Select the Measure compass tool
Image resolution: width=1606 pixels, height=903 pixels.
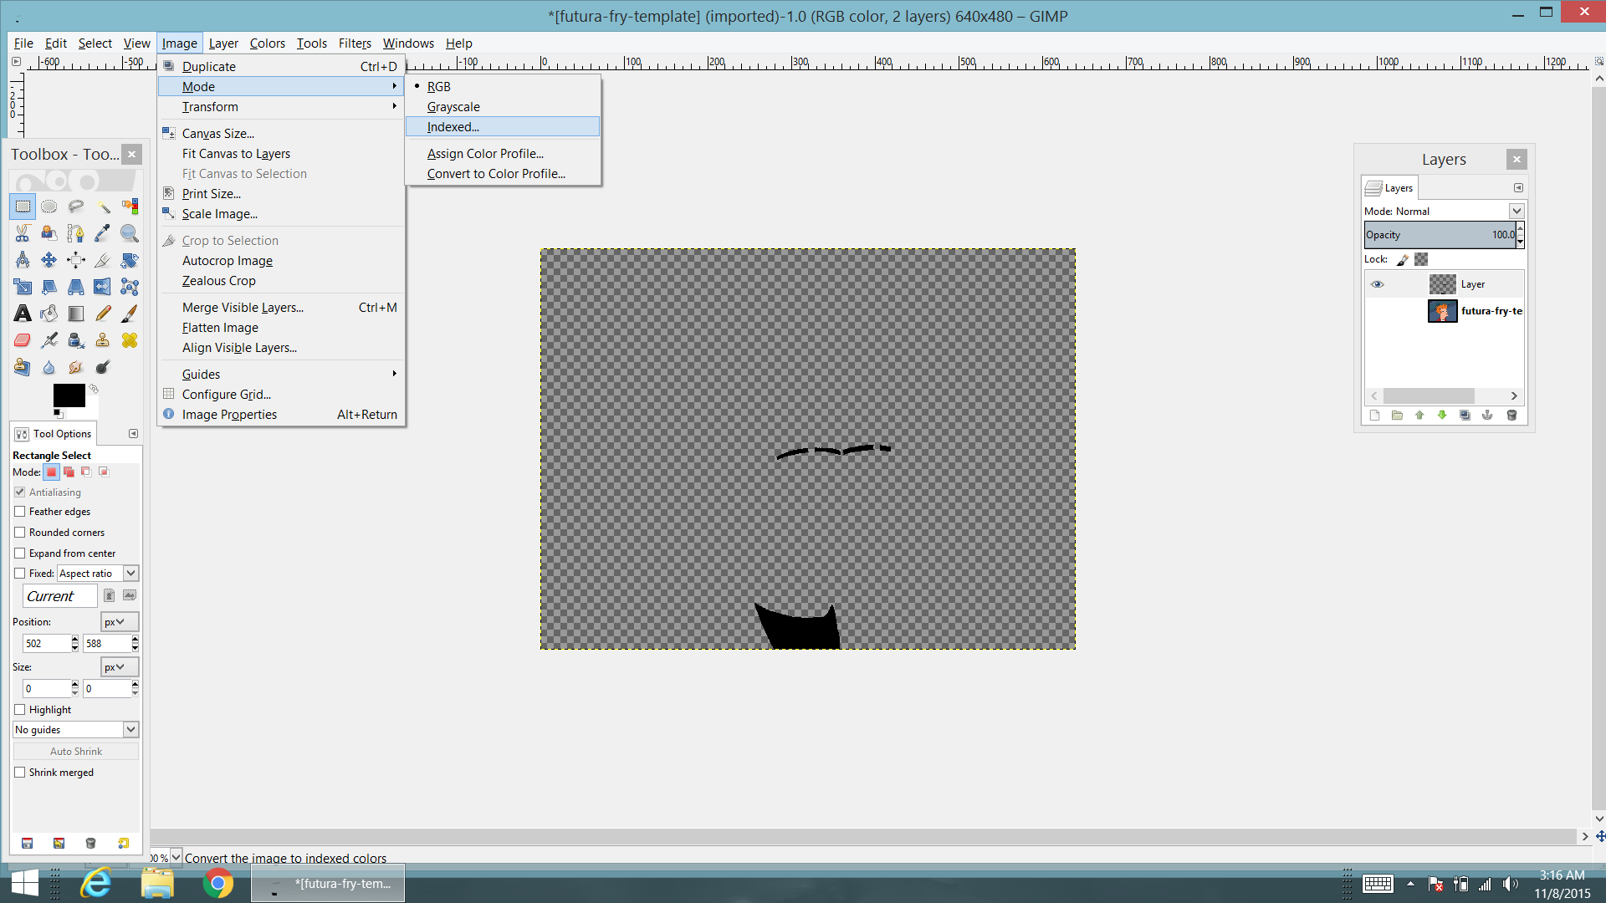pyautogui.click(x=23, y=260)
